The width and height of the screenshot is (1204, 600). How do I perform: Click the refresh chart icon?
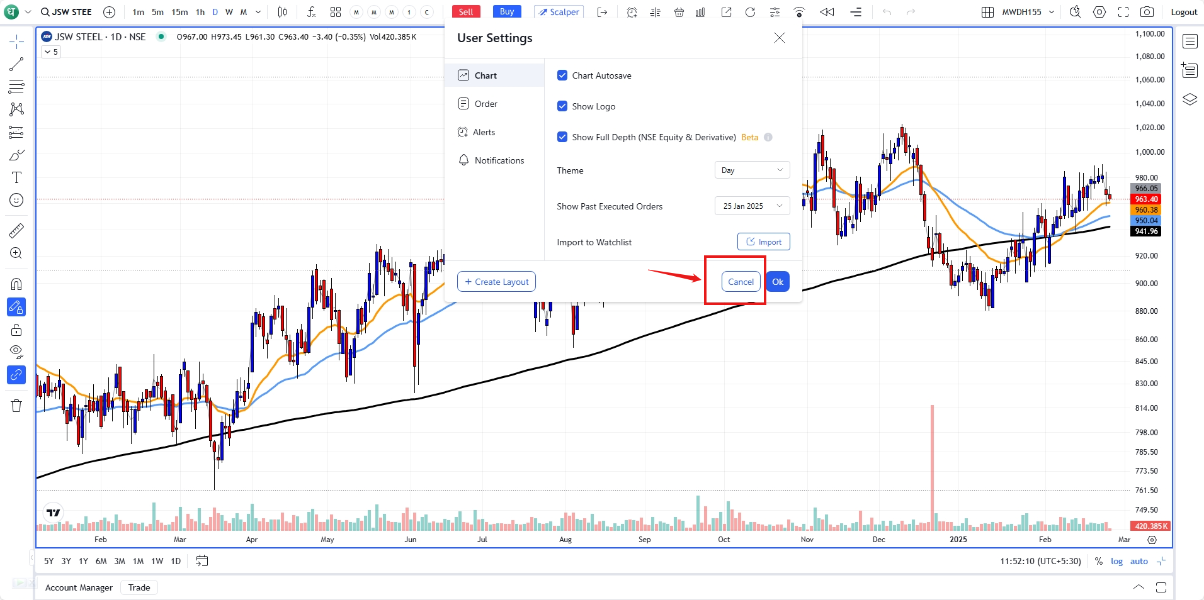(x=750, y=12)
